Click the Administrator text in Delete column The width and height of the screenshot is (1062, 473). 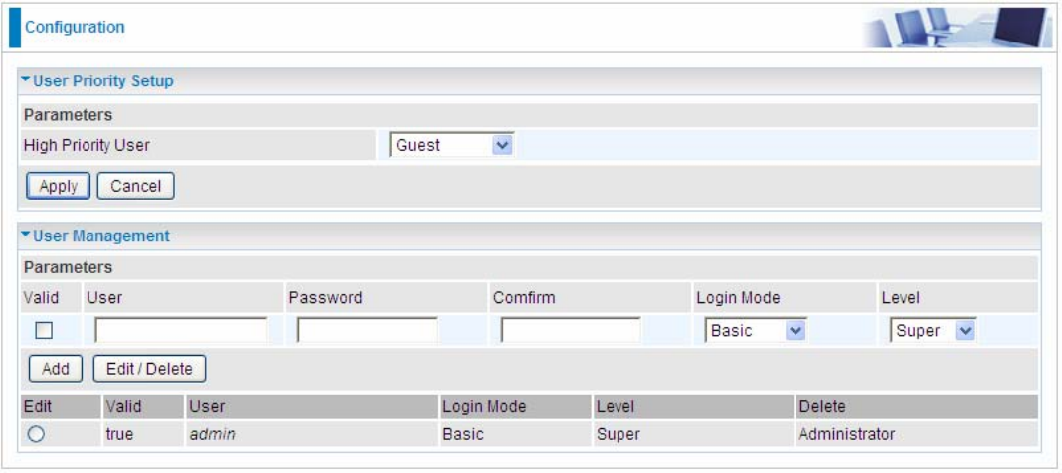tap(846, 434)
